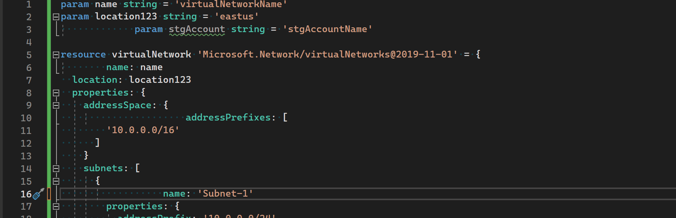676x218 pixels.
Task: Collapse the subnets array
Action: tap(56, 168)
